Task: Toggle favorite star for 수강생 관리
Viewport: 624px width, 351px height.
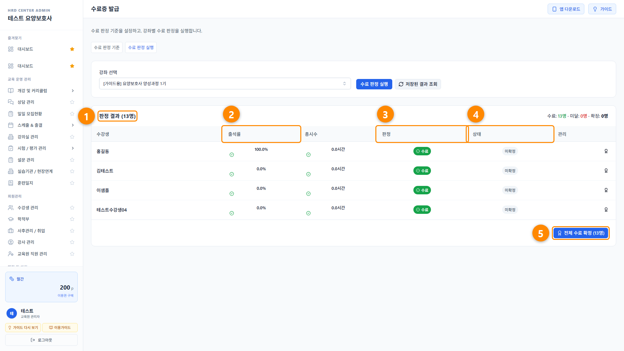Action: click(72, 208)
